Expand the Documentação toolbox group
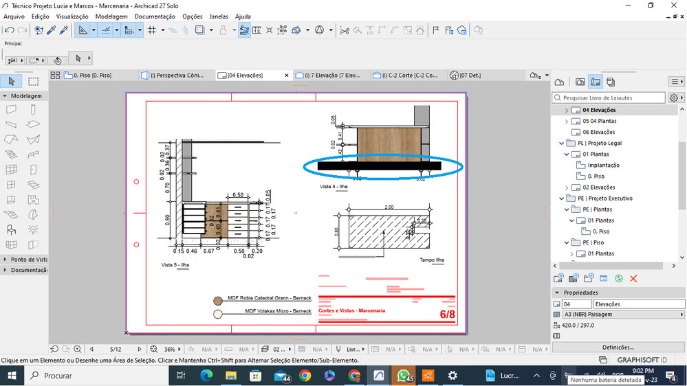Image resolution: width=687 pixels, height=386 pixels. (x=5, y=270)
